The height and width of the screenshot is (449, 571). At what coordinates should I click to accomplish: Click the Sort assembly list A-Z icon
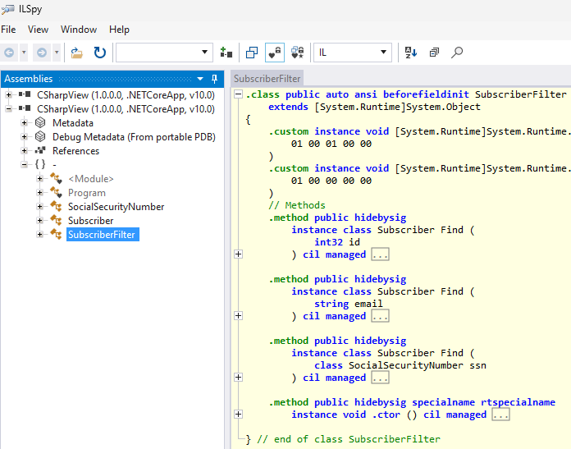coord(411,53)
